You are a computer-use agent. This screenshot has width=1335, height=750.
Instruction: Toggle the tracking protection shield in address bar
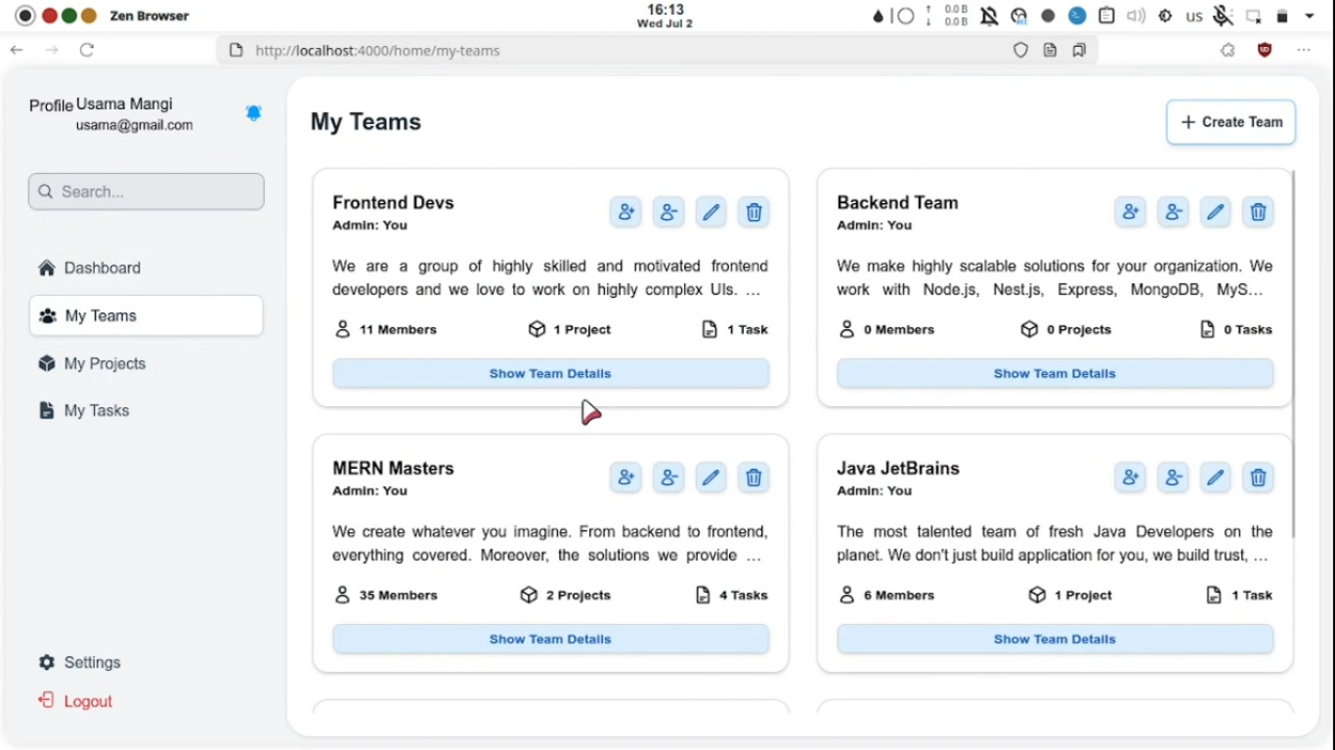pos(1020,50)
